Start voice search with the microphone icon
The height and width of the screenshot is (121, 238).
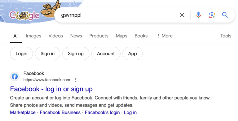[x=198, y=15]
